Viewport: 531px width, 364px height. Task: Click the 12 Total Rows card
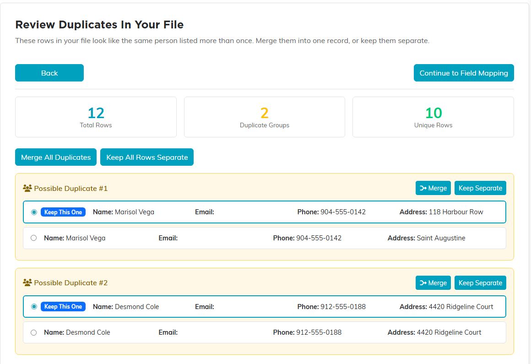(x=96, y=117)
